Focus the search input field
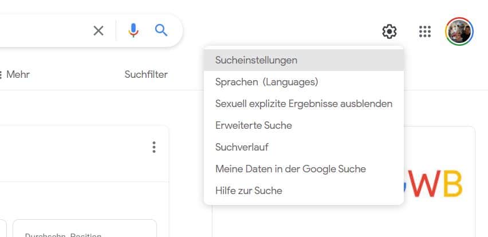488x237 pixels. [40, 31]
